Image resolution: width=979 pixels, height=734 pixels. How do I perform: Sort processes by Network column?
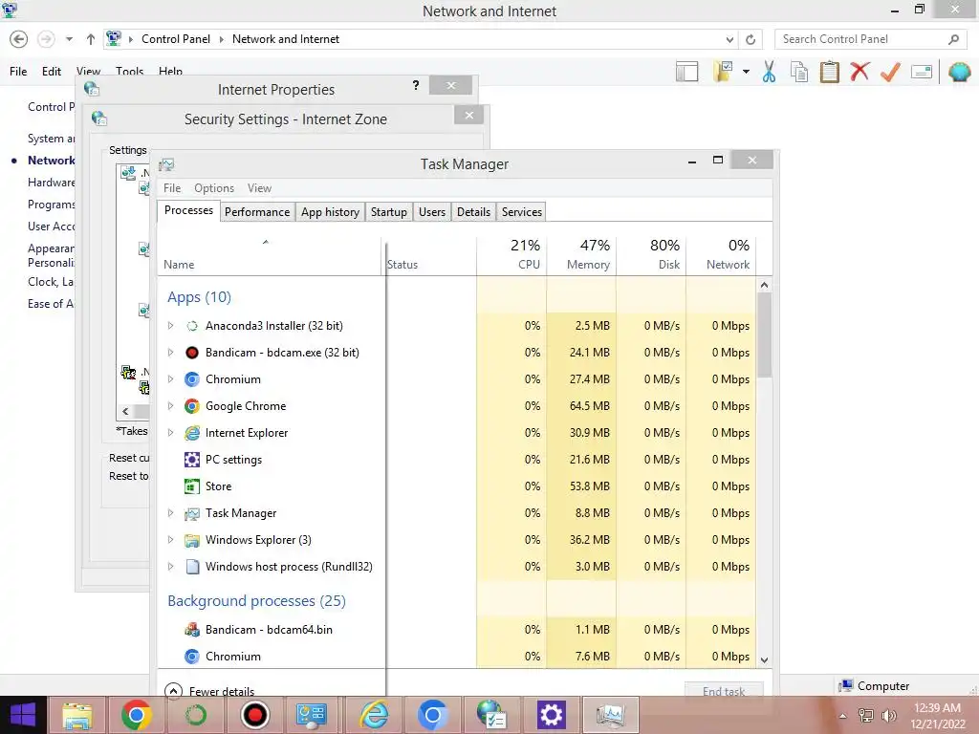coord(721,254)
